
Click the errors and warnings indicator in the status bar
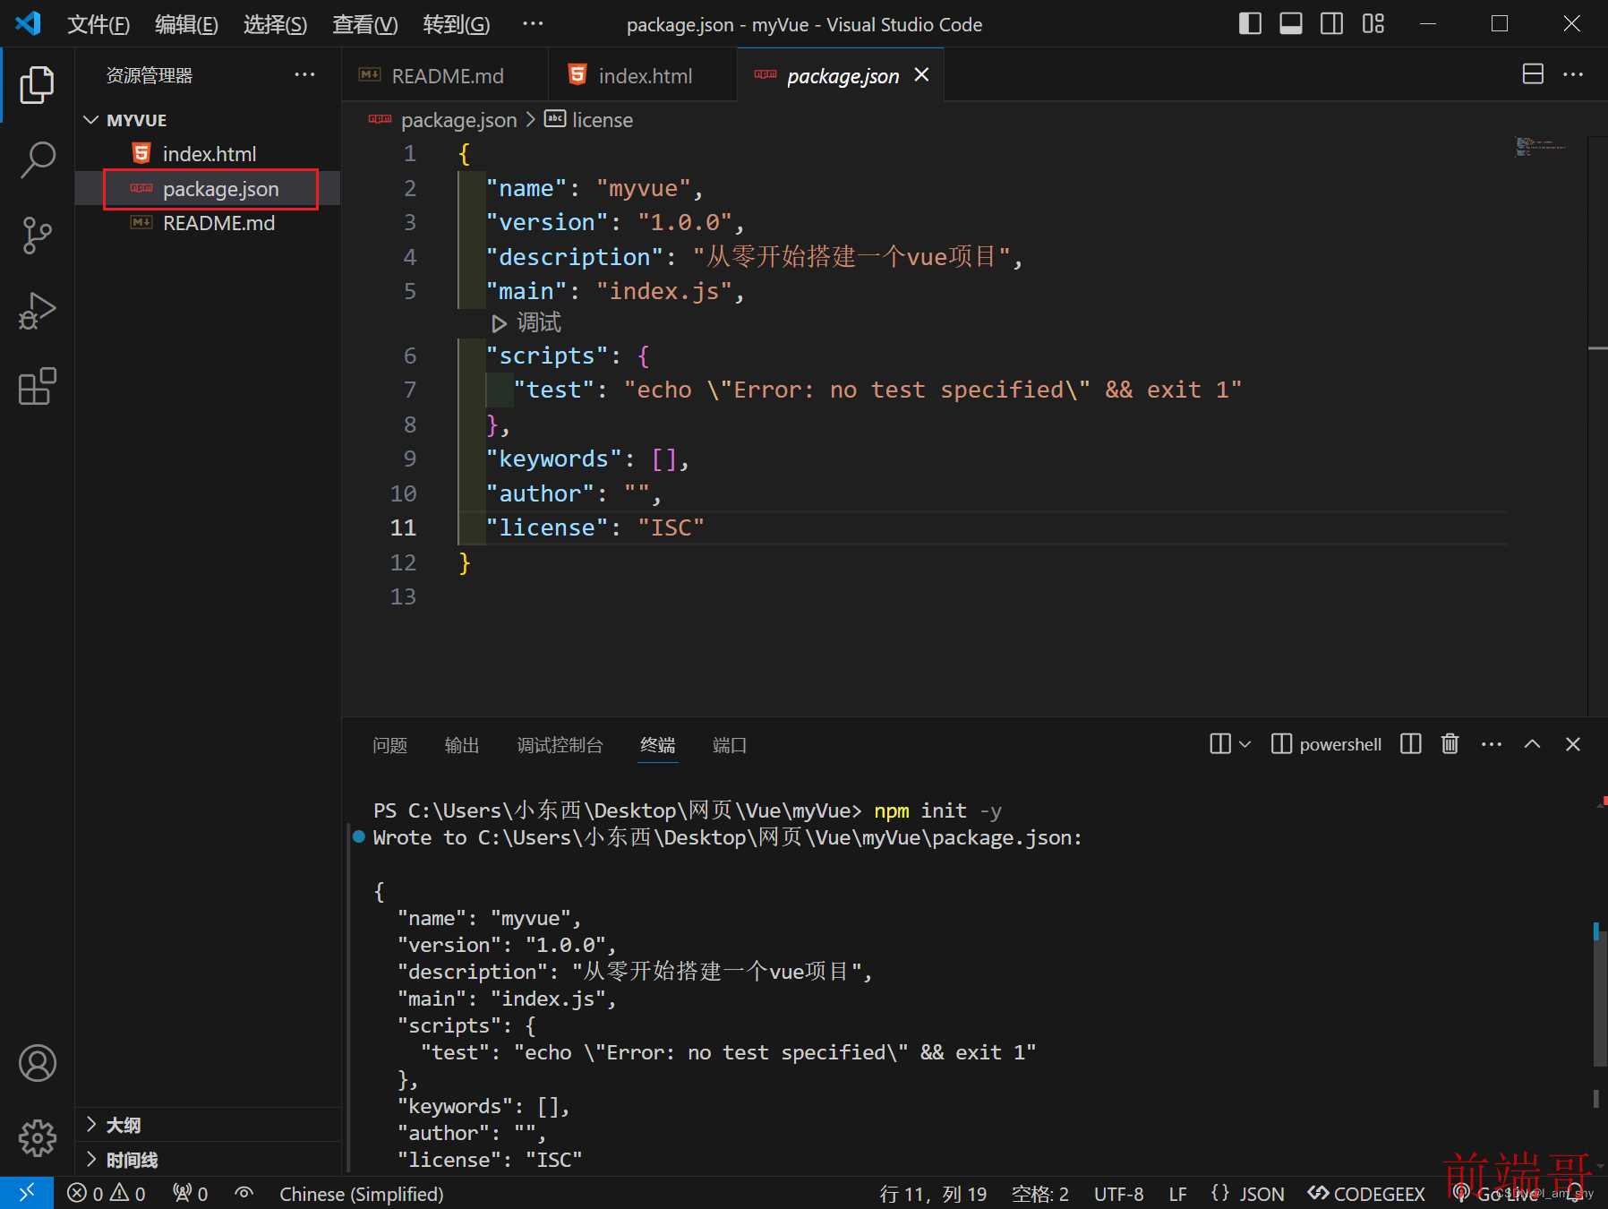click(x=106, y=1194)
